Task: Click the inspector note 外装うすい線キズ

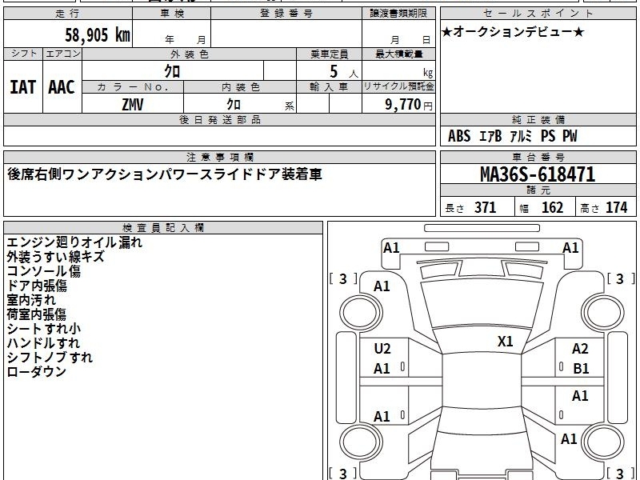Action: [x=55, y=257]
